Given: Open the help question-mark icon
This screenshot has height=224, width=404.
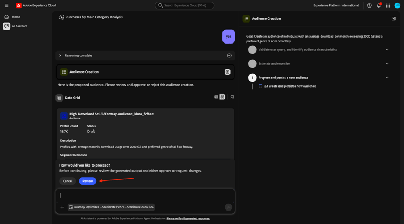Looking at the screenshot, I should [369, 5].
